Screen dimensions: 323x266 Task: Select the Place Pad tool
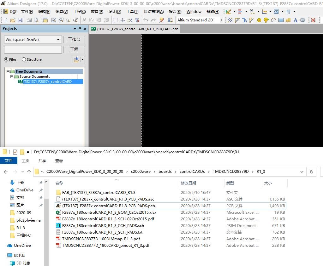(x=259, y=20)
